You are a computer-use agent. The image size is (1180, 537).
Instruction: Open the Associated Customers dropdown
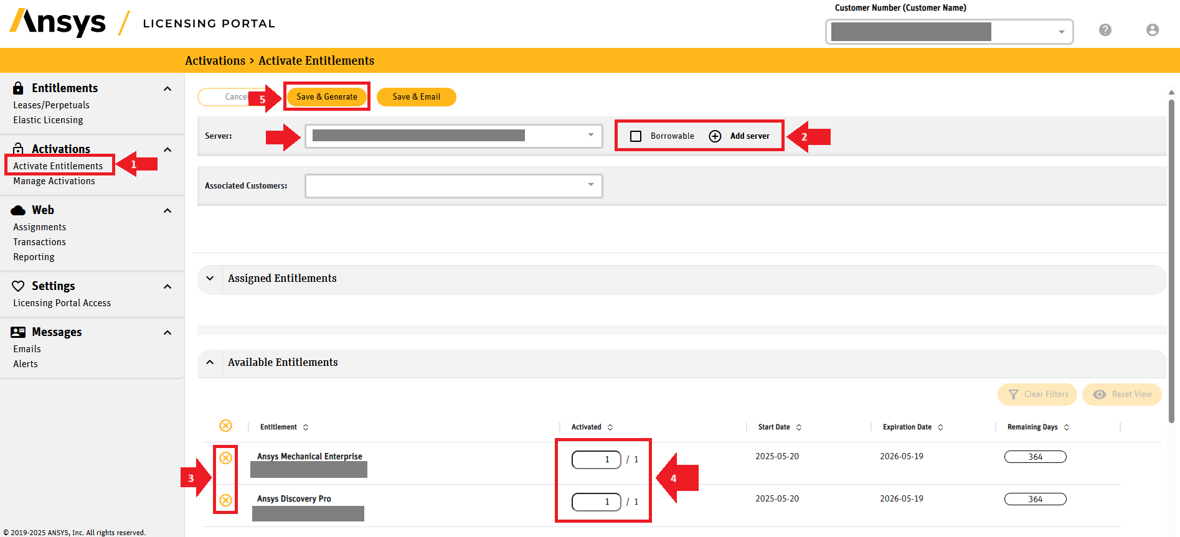point(453,185)
